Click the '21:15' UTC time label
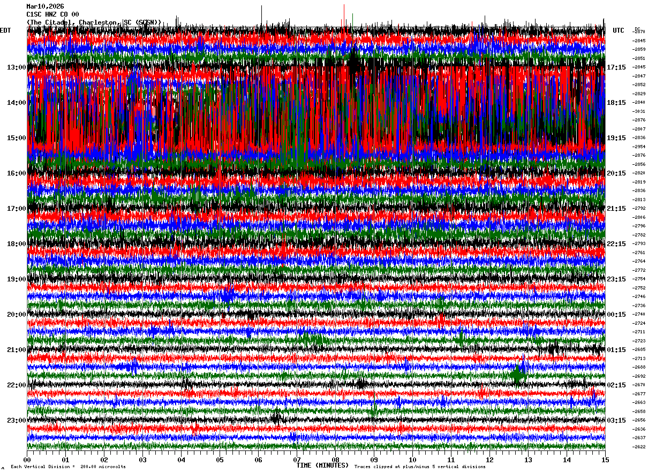 (x=616, y=209)
